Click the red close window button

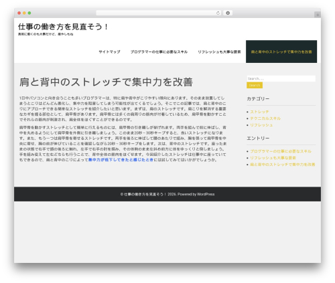pyautogui.click(x=19, y=13)
